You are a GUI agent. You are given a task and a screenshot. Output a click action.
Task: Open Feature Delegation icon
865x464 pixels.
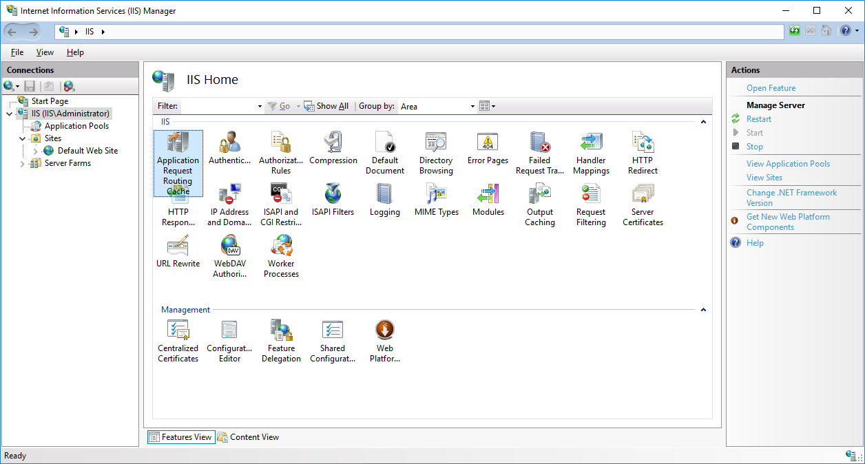[x=282, y=341]
